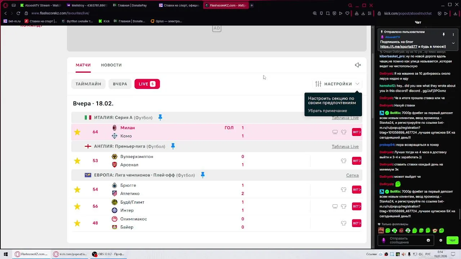Open lineup shirt icon for Брюгге – Атлетико
461x259 pixels.
[x=344, y=190]
